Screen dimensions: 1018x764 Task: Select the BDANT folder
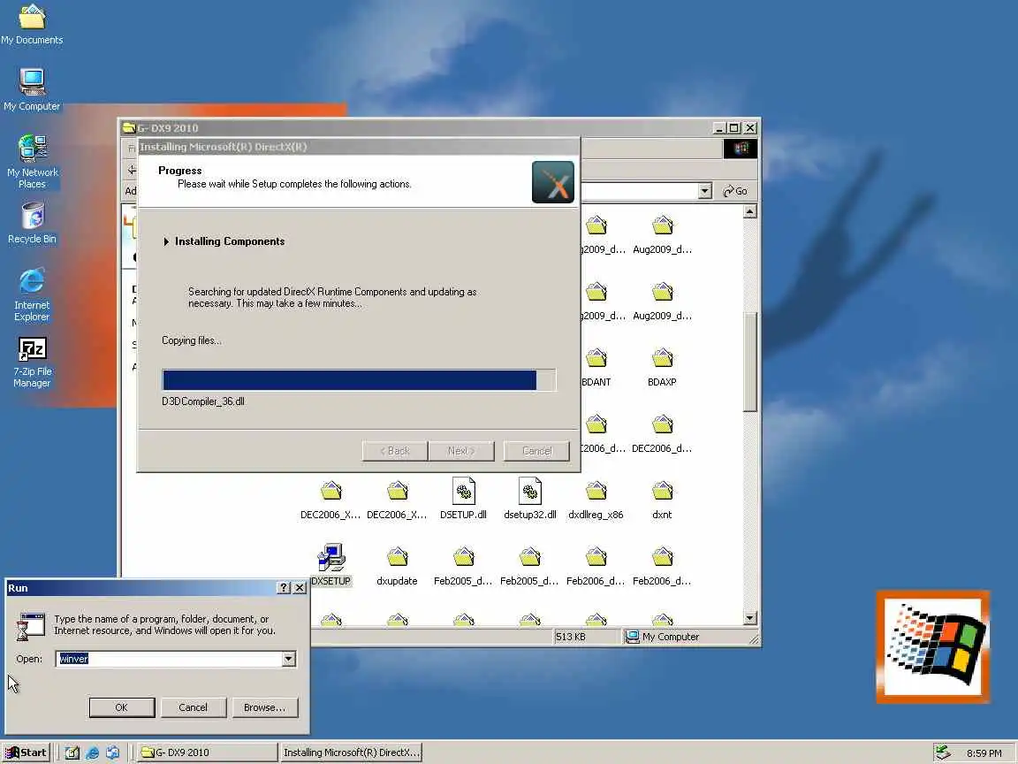click(x=596, y=368)
